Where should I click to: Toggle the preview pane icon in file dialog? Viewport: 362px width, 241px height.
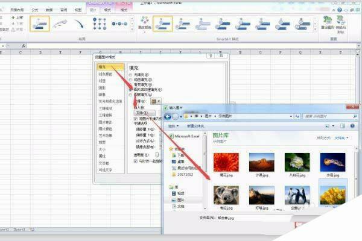pyautogui.click(x=342, y=126)
